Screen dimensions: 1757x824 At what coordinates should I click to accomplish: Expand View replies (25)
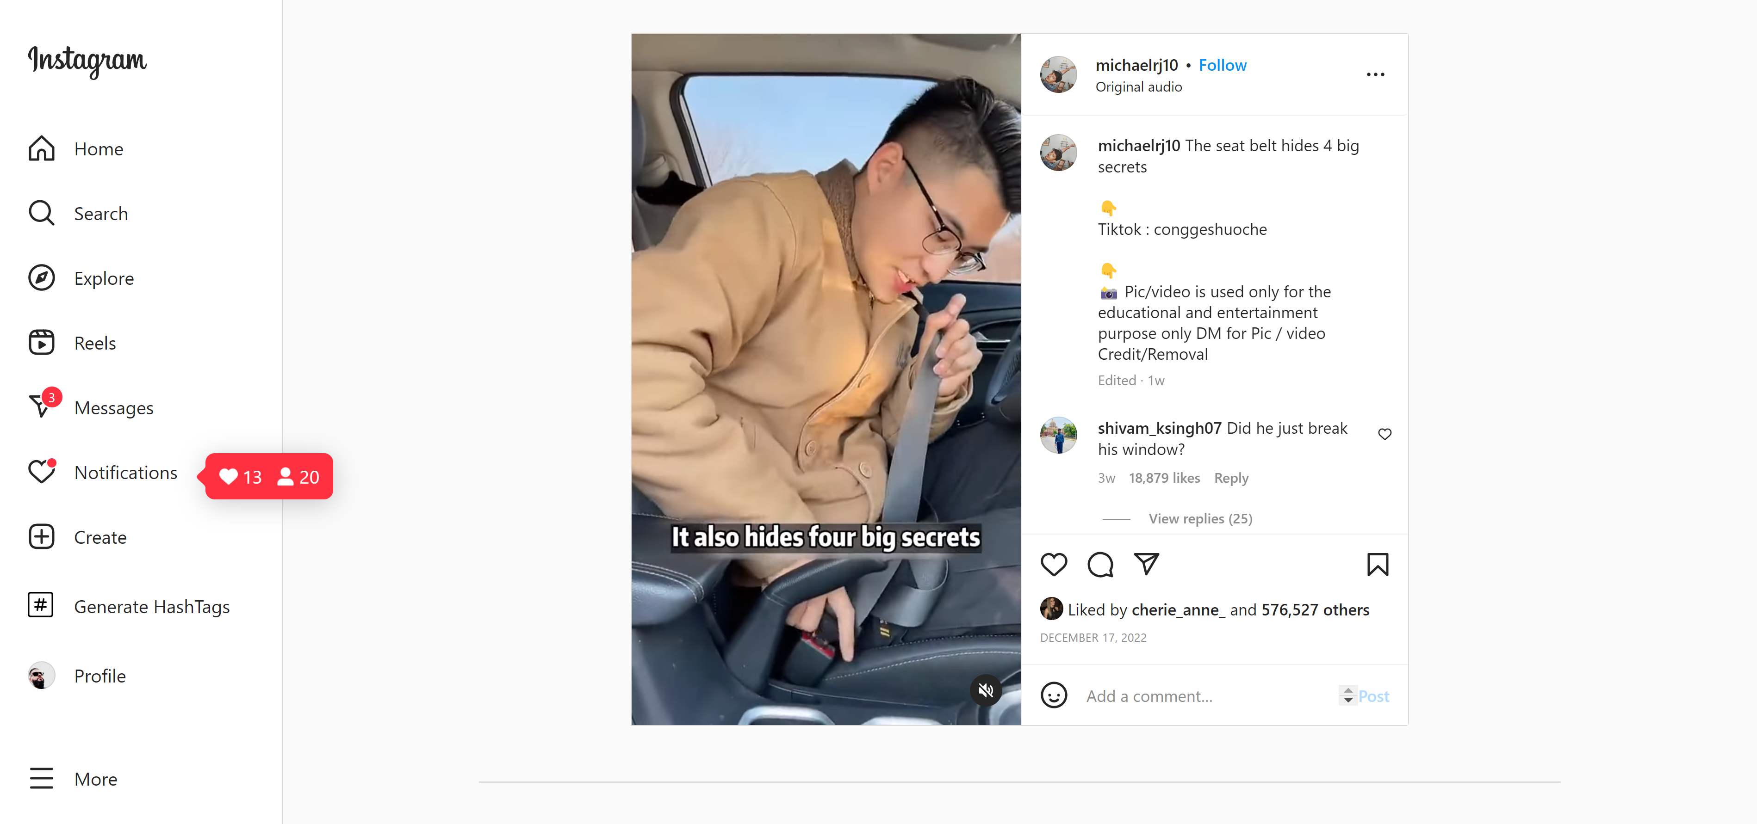click(x=1200, y=519)
